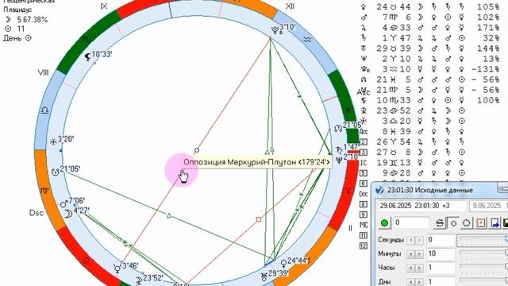Viewport: 508px width, 286px height.
Task: Click the Pluto glyph at 3°10' in chart
Action: [275, 30]
